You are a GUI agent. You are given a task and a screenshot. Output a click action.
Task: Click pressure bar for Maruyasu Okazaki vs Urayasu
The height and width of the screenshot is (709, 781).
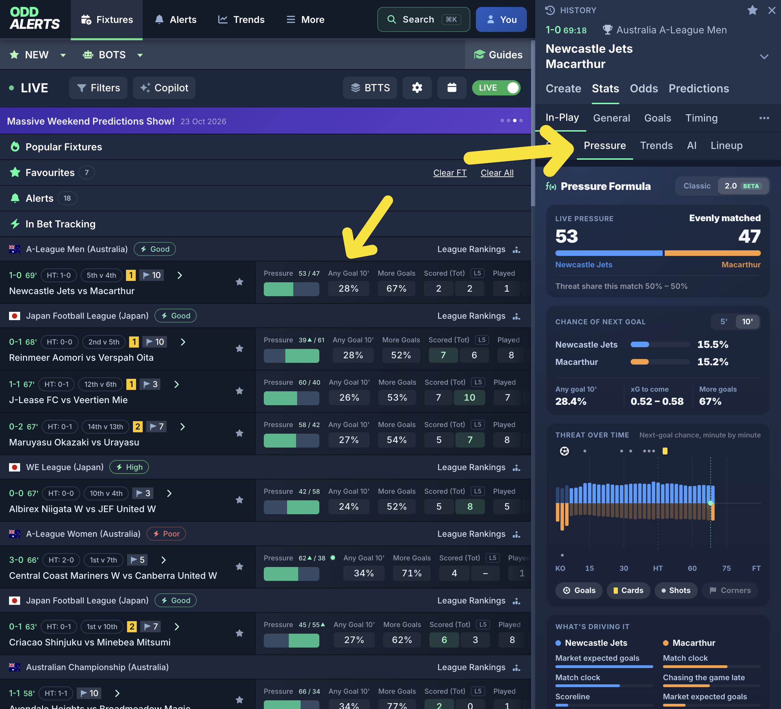[x=291, y=441]
